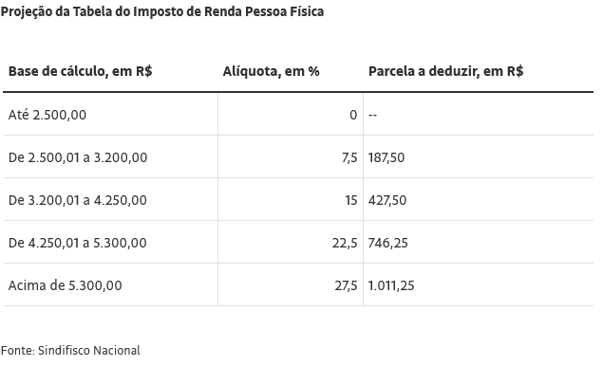Image resolution: width=603 pixels, height=366 pixels.
Task: Select the 'Alíquota, em %' column header
Action: click(272, 71)
